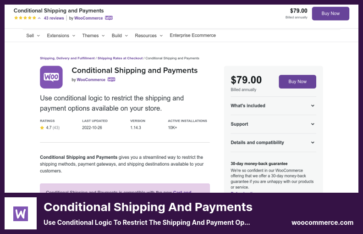This screenshot has width=363, height=234.
Task: Open the Themes dropdown menu
Action: pos(93,35)
